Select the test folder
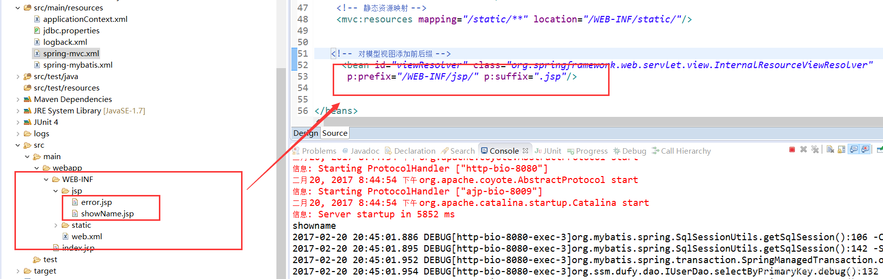 [x=50, y=260]
